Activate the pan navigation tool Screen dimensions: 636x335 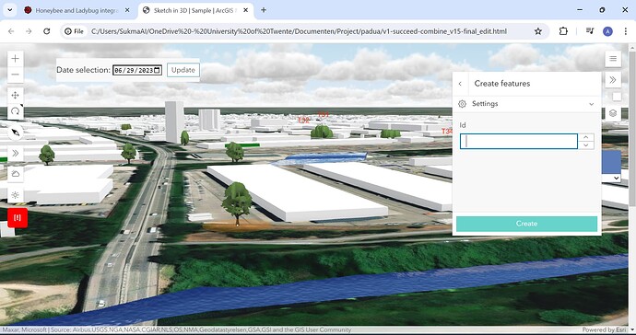(x=15, y=95)
